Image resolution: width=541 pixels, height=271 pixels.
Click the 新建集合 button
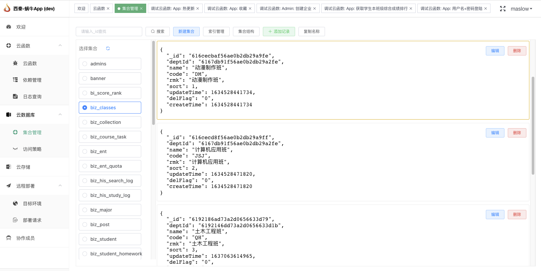(186, 32)
